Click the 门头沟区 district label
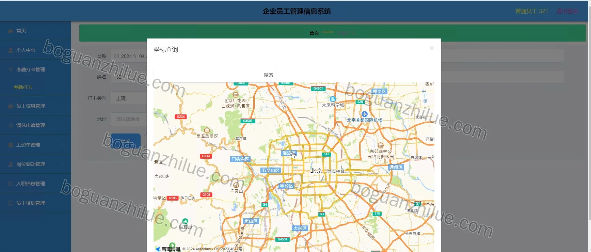This screenshot has width=591, height=252. coord(240,159)
